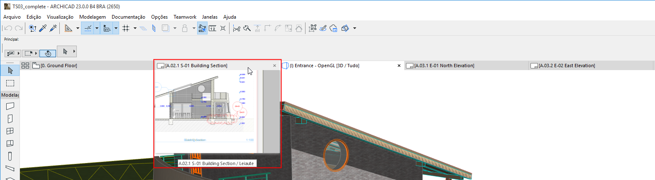The height and width of the screenshot is (180, 655).
Task: Click the house-shaped roof trim icon
Action: (299, 28)
